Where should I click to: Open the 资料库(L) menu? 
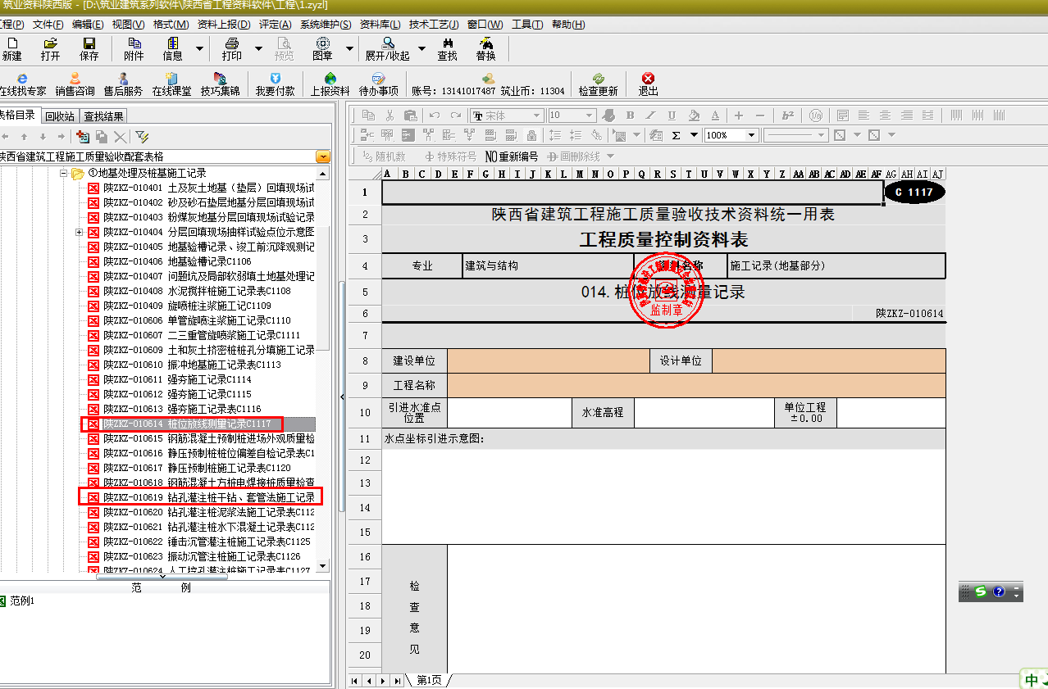click(x=380, y=25)
